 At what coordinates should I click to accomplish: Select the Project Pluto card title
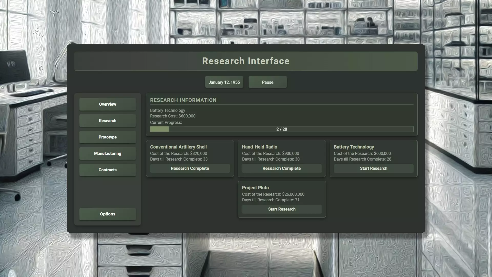[x=255, y=187]
